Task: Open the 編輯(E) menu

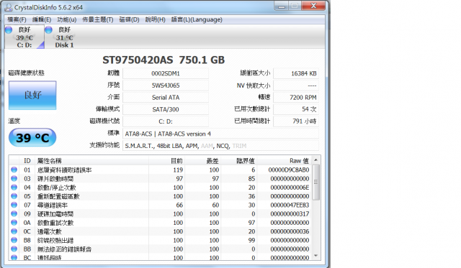Action: pos(42,19)
